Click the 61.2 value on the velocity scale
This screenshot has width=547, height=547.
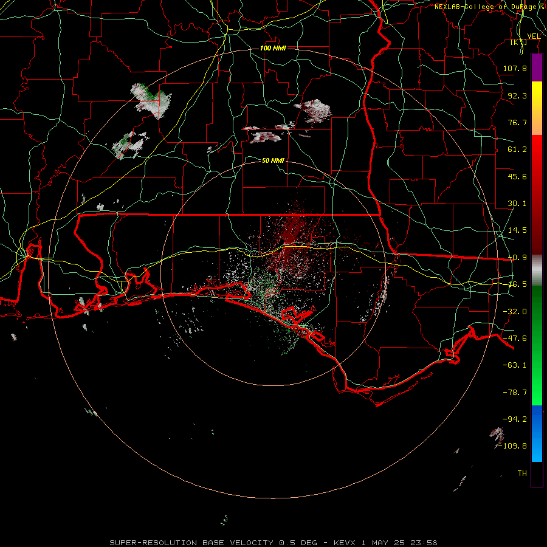[x=517, y=150]
